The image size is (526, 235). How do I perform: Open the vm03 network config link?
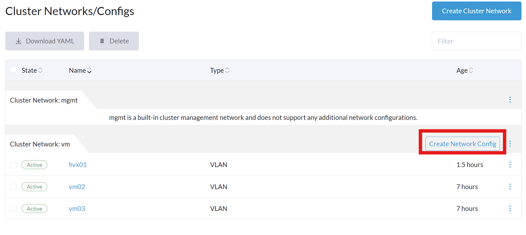[77, 209]
